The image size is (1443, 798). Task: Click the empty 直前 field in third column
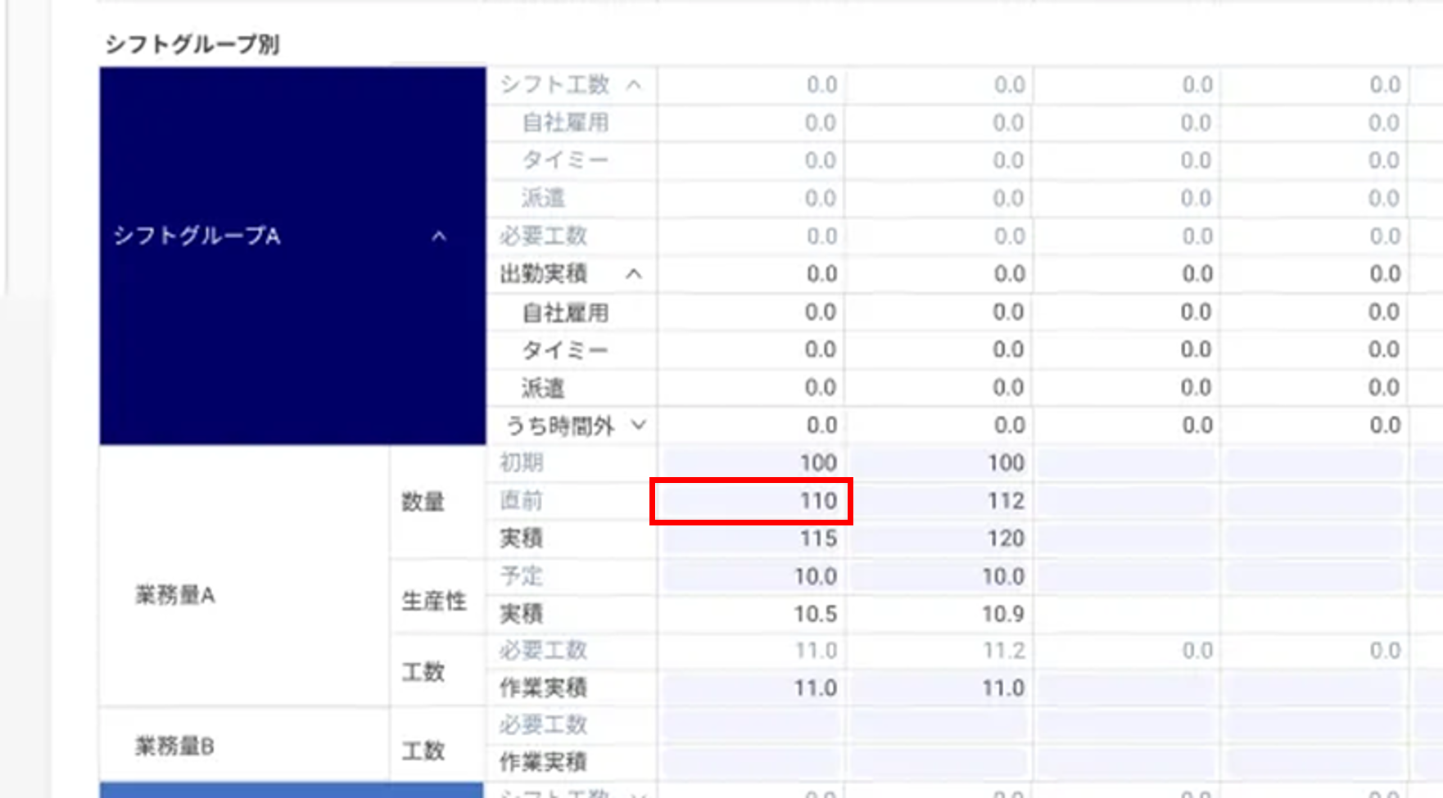pyautogui.click(x=1127, y=501)
